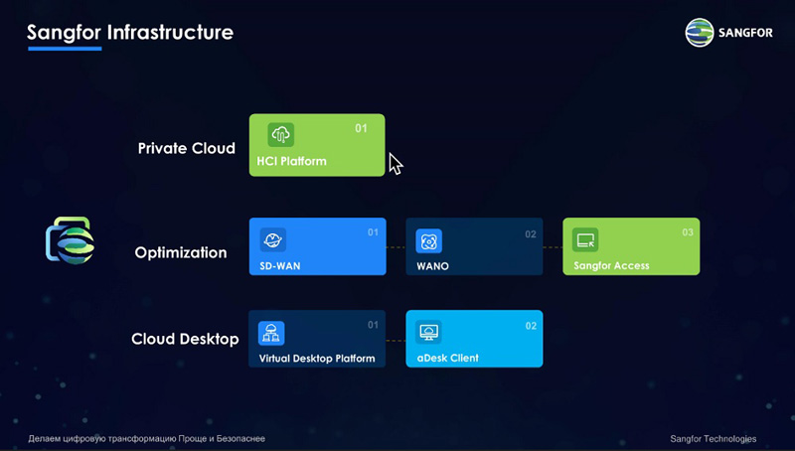Click the Sangfor Access screen icon

tap(585, 239)
